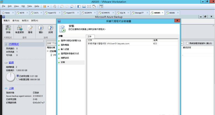
Task: Toggle the 同時搜尋詳細資料 checkbox
Action: click(187, 43)
